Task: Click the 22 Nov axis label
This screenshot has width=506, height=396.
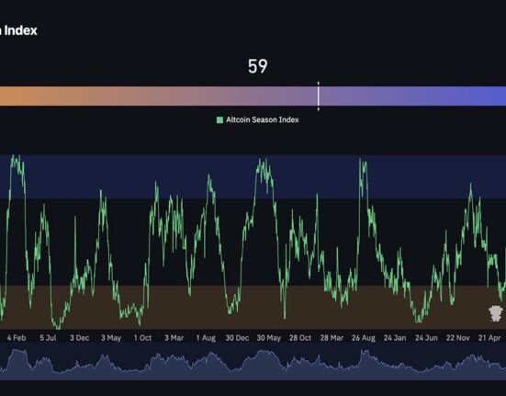Action: 458,338
